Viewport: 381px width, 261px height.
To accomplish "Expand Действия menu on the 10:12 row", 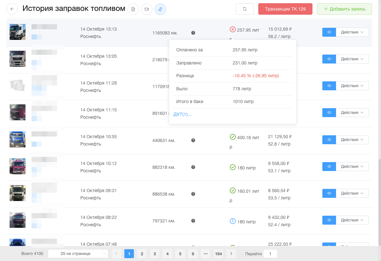I will 352,167.
